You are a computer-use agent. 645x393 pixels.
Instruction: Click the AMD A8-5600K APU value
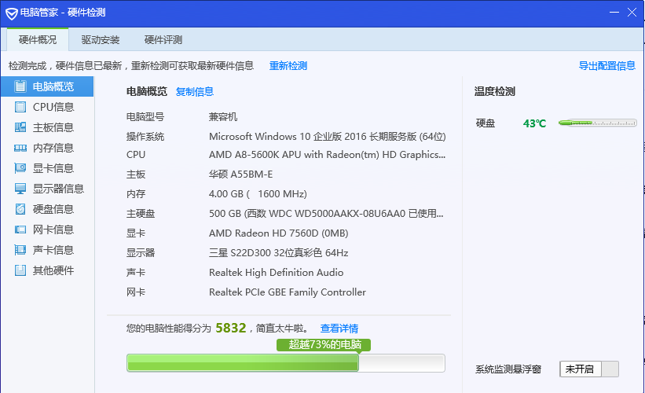tap(328, 155)
